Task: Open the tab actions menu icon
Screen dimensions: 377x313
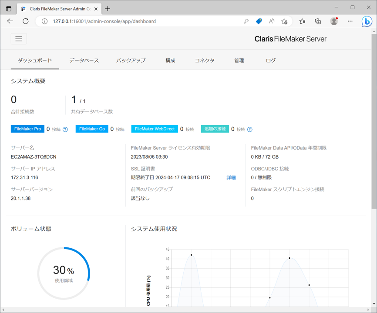Action: click(x=9, y=9)
